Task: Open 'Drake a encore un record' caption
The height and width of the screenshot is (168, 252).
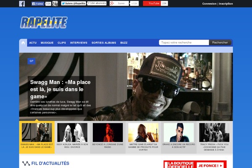Action: [179, 146]
